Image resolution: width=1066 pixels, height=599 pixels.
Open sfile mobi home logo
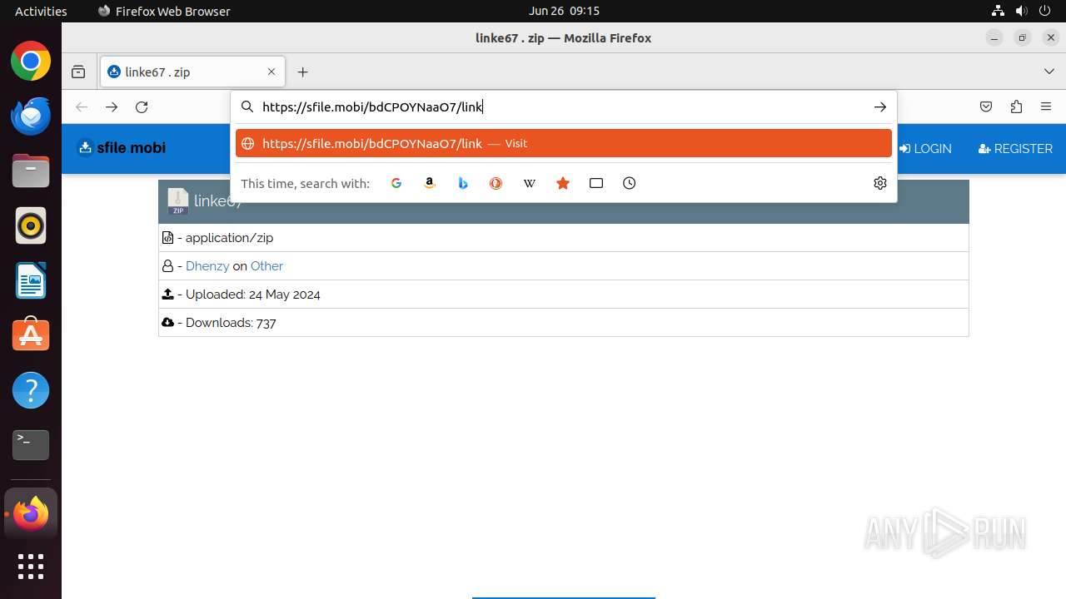[x=122, y=147]
